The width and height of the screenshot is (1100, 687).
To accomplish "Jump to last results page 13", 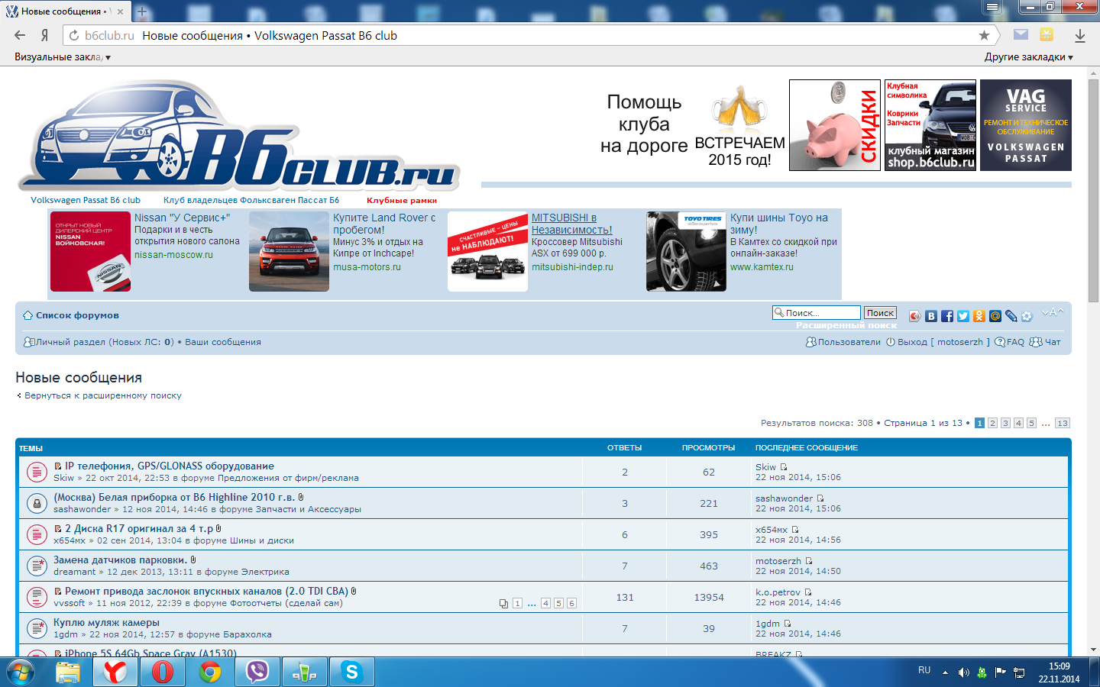I will 1062,423.
